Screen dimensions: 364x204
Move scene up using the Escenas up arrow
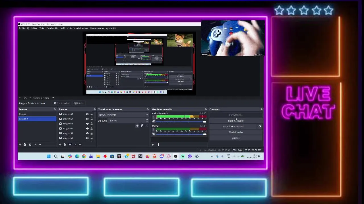point(35,145)
